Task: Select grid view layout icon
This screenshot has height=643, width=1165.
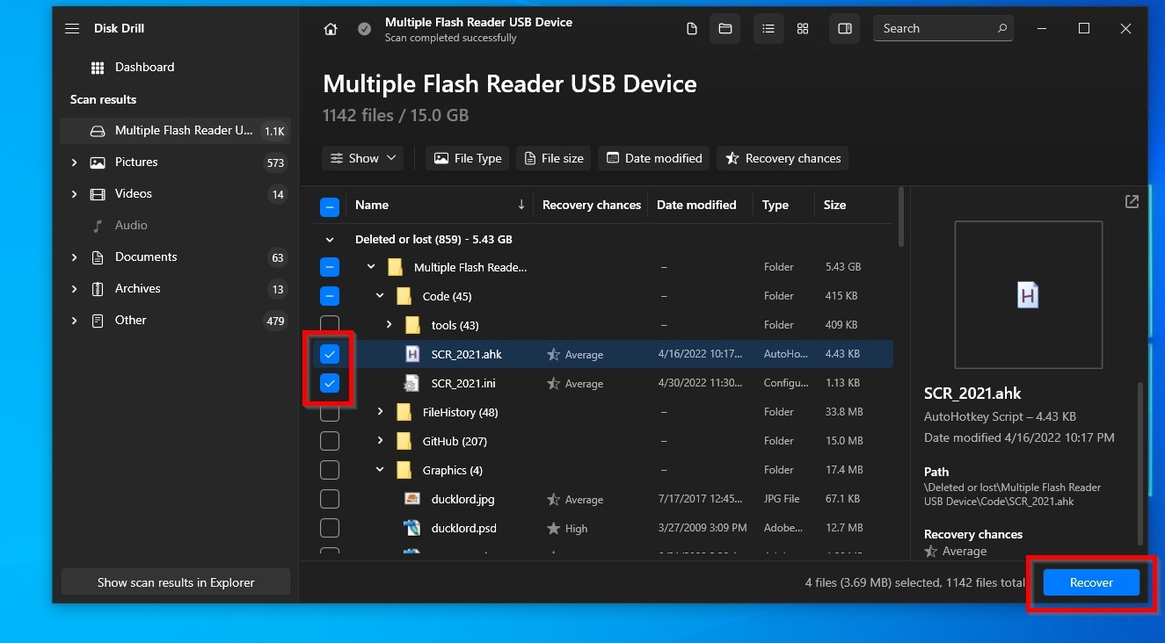Action: click(x=803, y=29)
